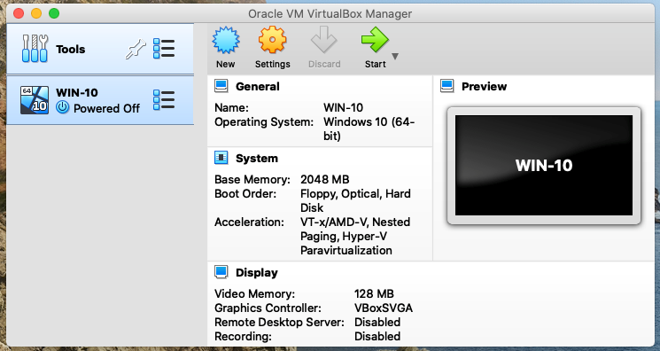Start the VM with the green arrow
This screenshot has width=660, height=351.
tap(375, 40)
